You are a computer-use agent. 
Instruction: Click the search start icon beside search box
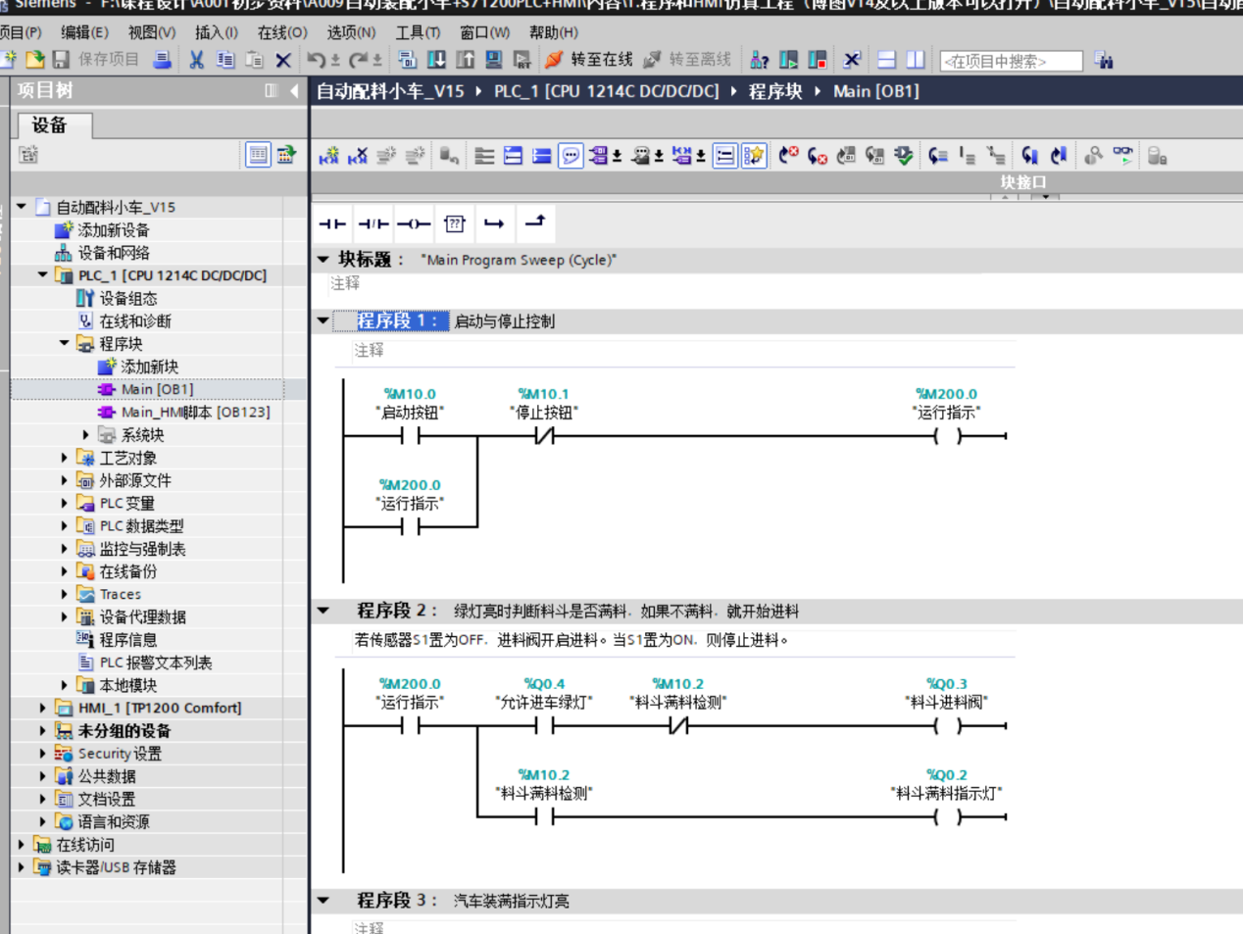click(1104, 60)
